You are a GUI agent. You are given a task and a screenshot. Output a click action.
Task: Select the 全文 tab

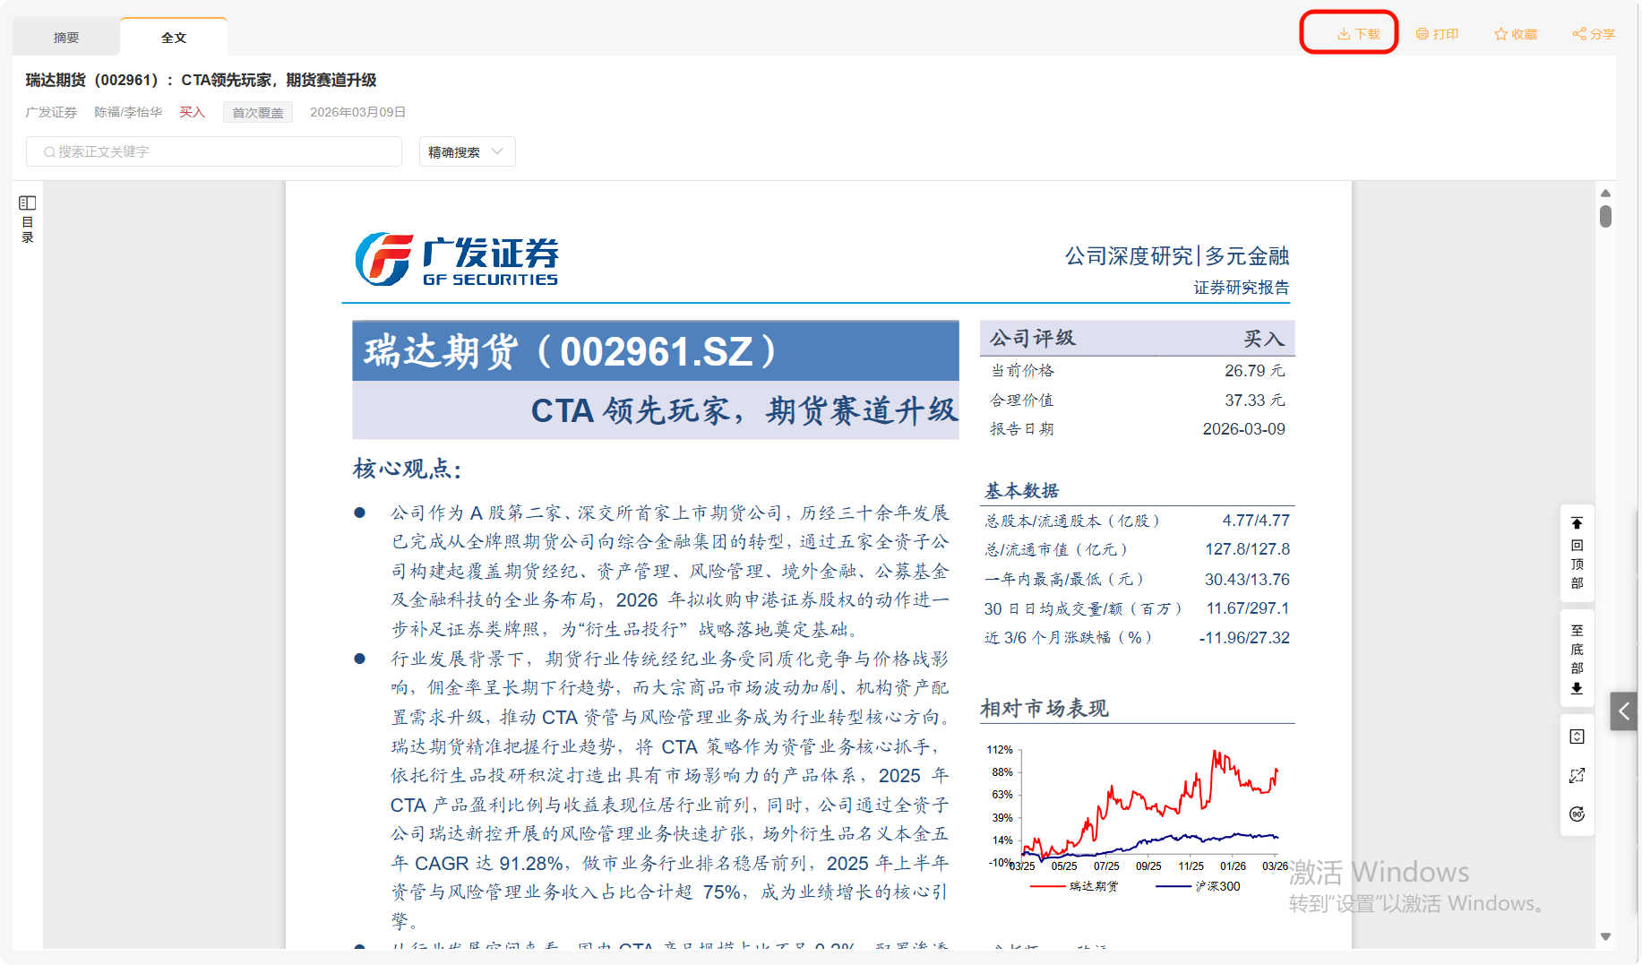pos(174,38)
